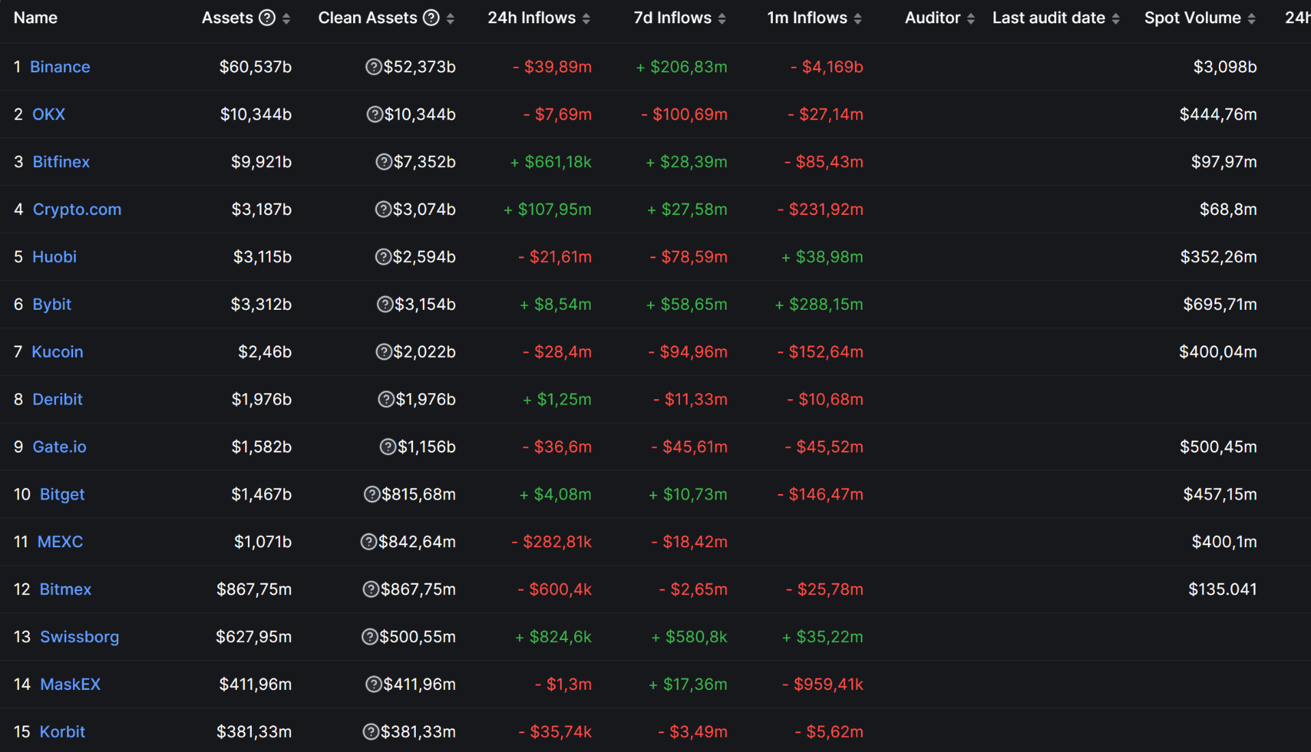Viewport: 1311px width, 752px height.
Task: Open the MaskEX exchange link
Action: point(70,684)
